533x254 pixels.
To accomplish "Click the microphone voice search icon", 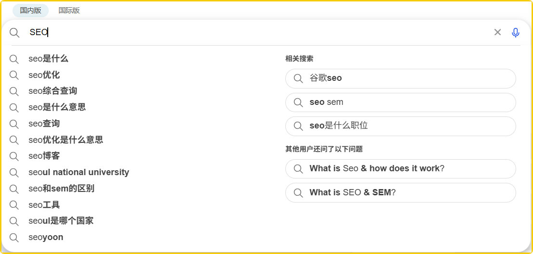I will click(515, 32).
